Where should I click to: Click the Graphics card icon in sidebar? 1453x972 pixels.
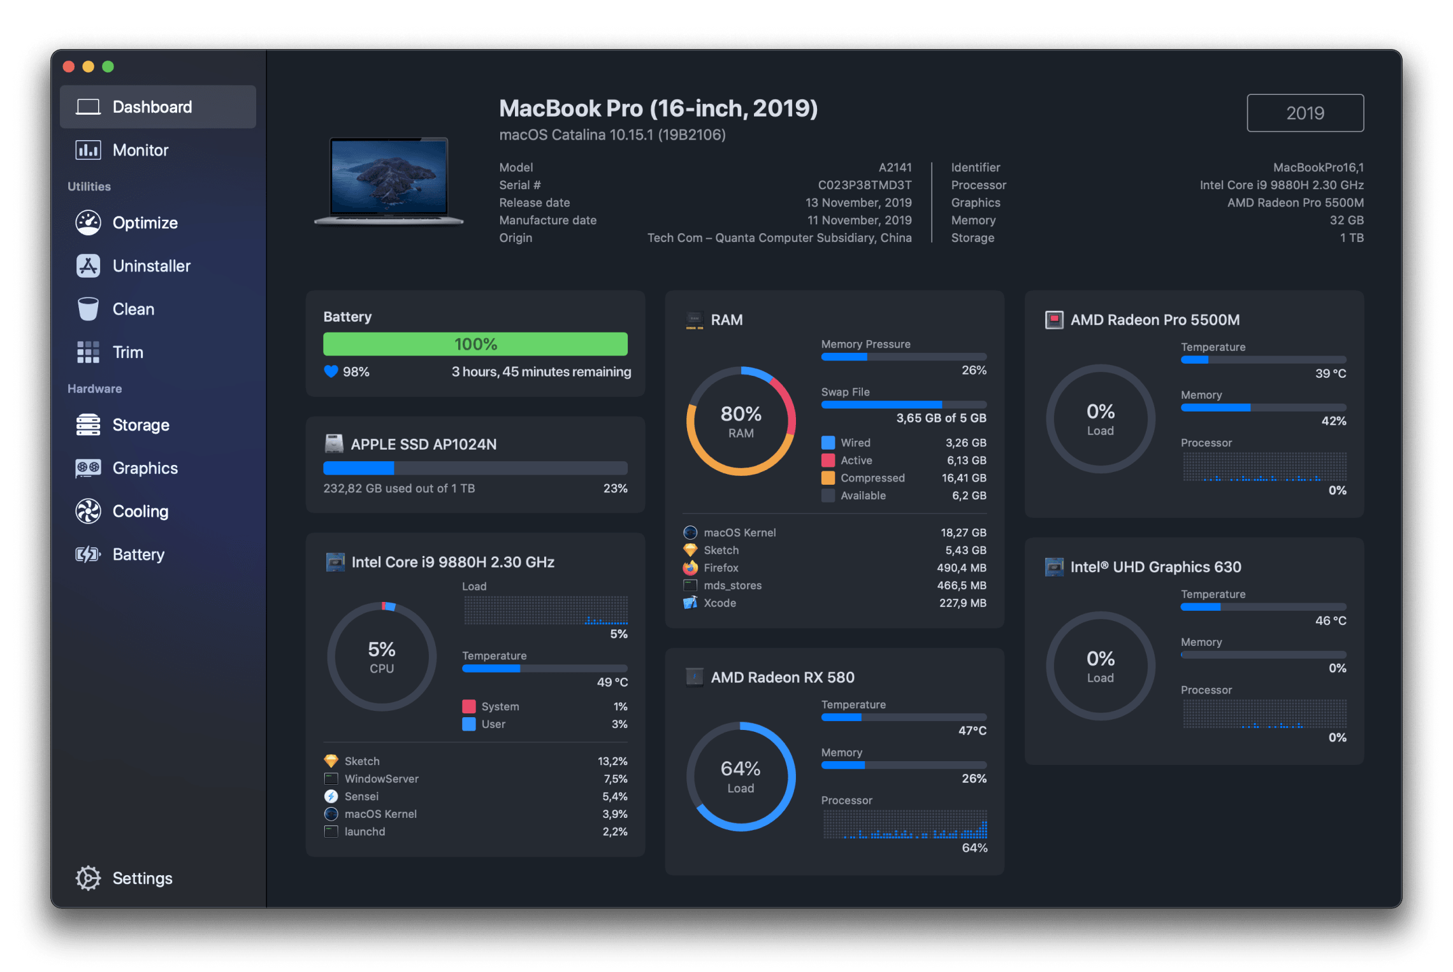(88, 468)
